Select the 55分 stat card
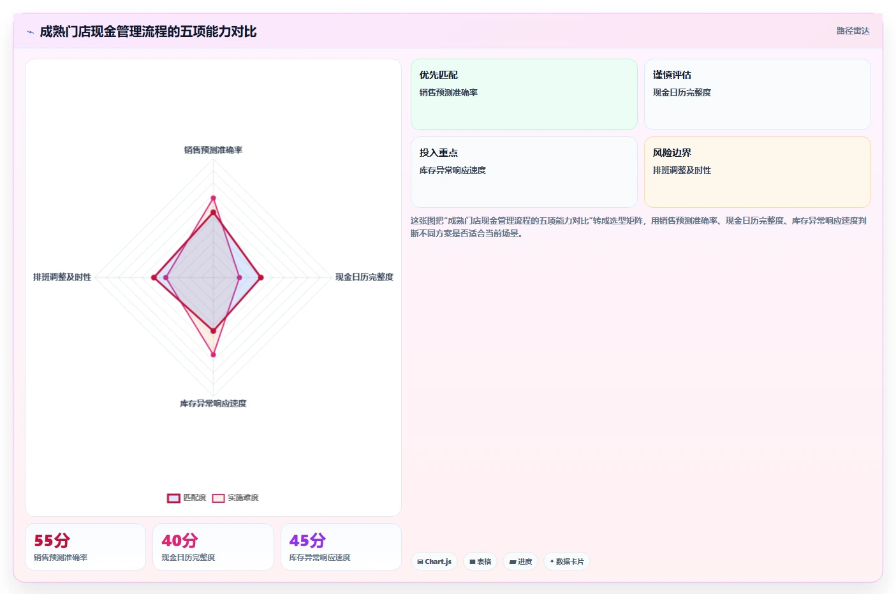 85,547
